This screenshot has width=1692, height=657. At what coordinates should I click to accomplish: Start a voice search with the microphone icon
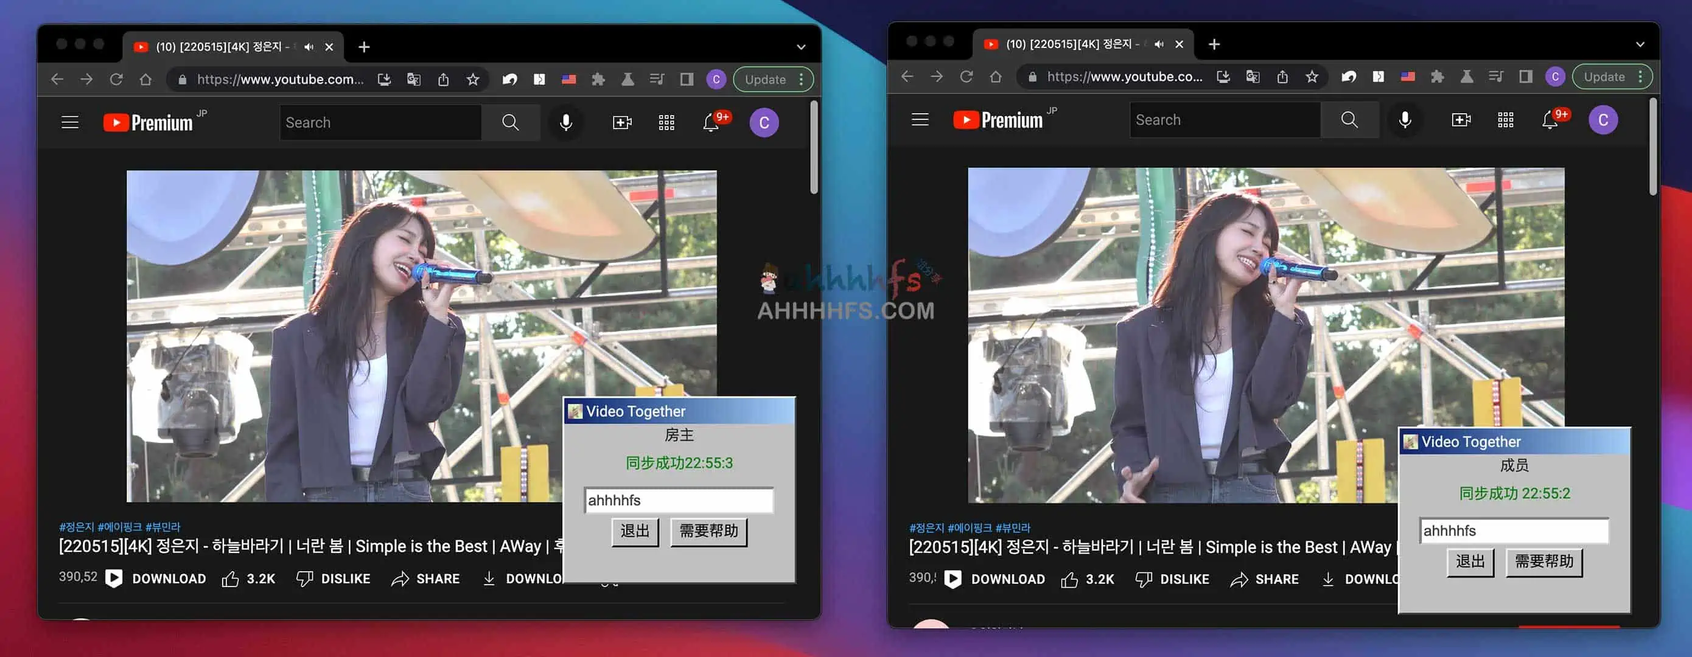[x=566, y=122]
